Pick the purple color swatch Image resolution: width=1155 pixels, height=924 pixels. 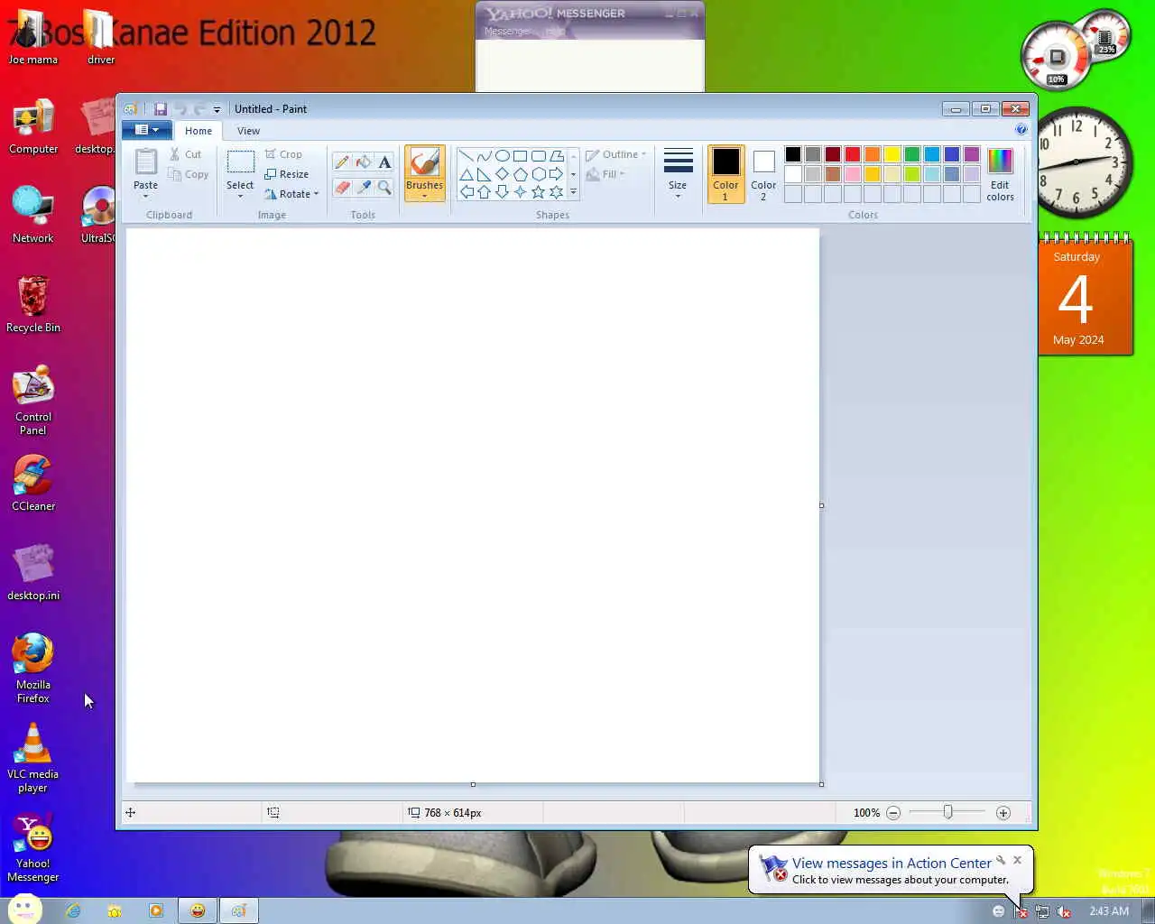pos(972,154)
